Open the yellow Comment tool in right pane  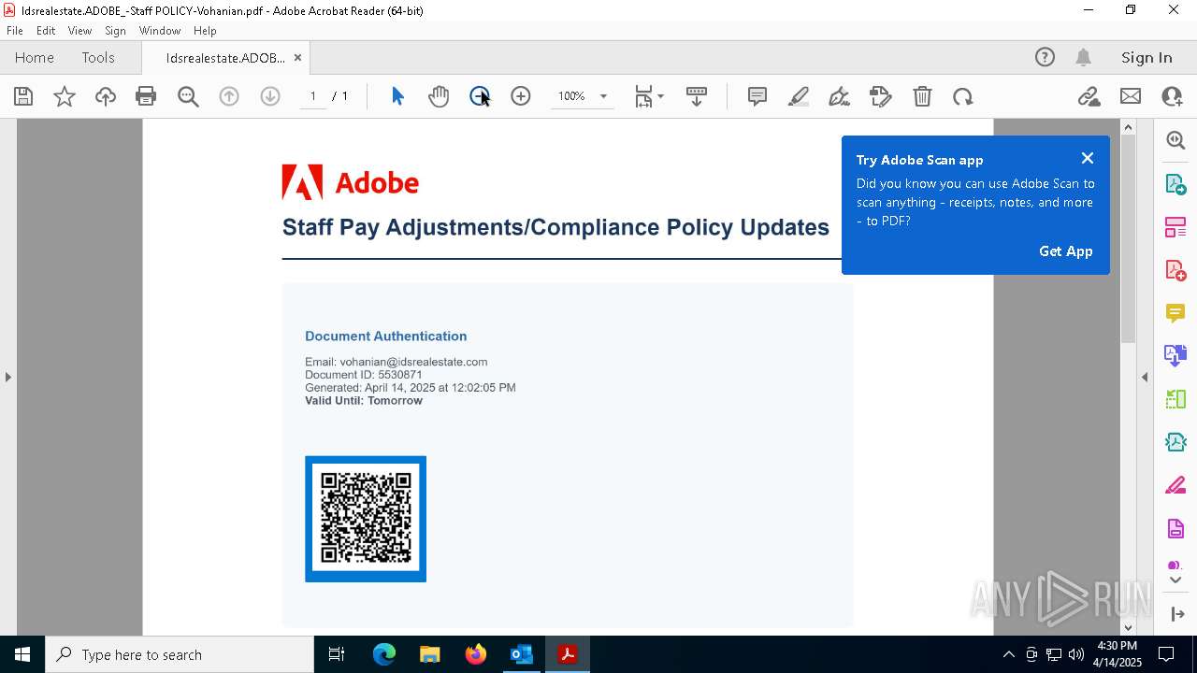[1175, 313]
